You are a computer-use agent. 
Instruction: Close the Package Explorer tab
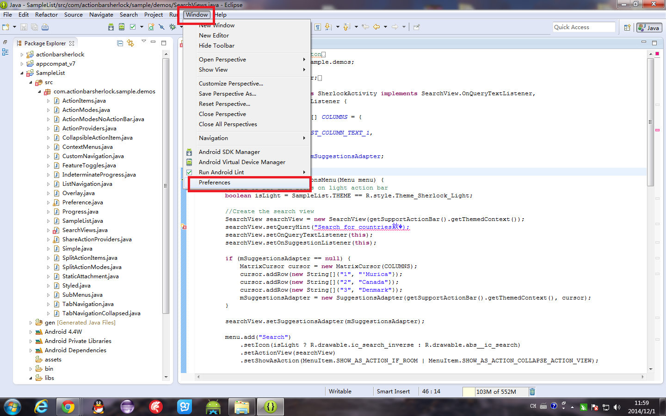(x=72, y=43)
